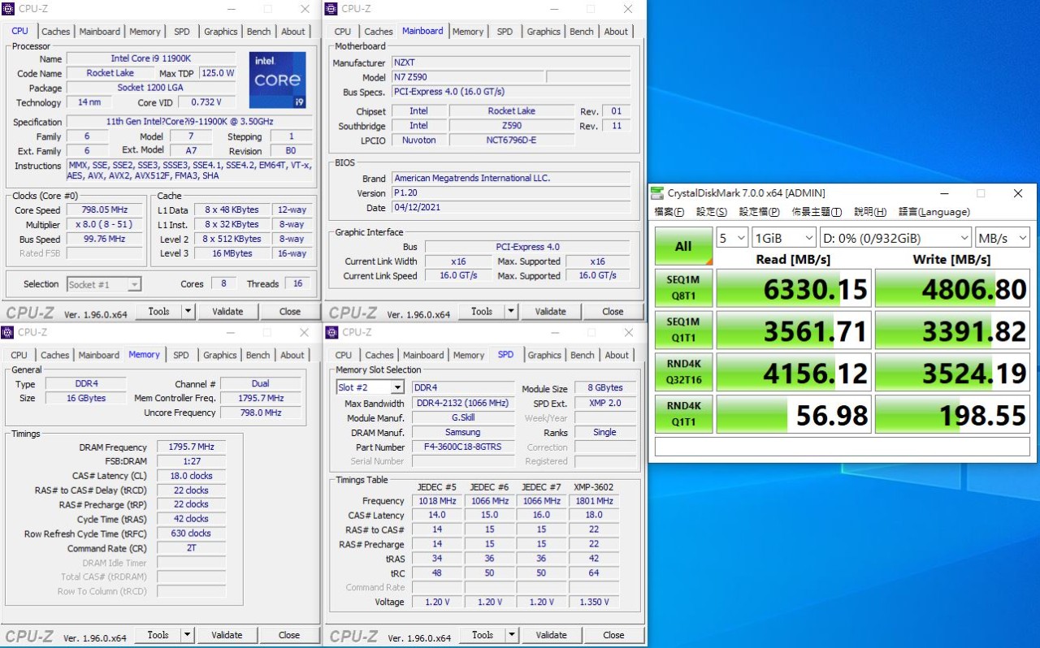
Task: Click LPCIO model field NCT6796D-E
Action: (x=512, y=140)
